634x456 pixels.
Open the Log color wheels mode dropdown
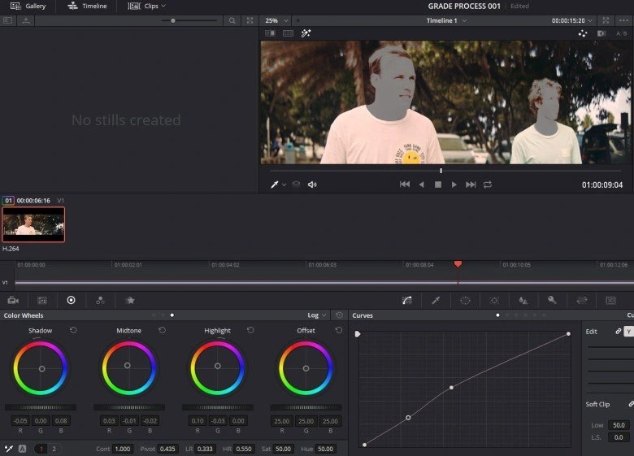[x=317, y=315]
